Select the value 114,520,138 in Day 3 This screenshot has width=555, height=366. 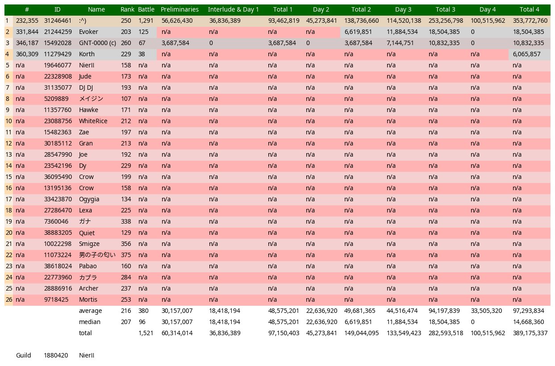404,21
